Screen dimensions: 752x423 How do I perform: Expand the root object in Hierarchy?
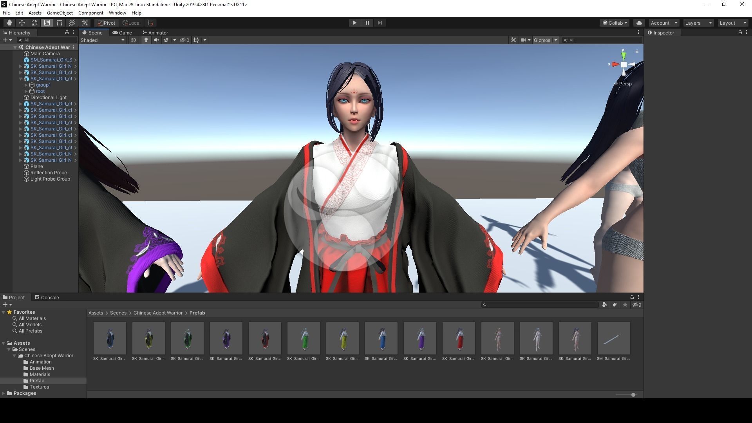(26, 91)
